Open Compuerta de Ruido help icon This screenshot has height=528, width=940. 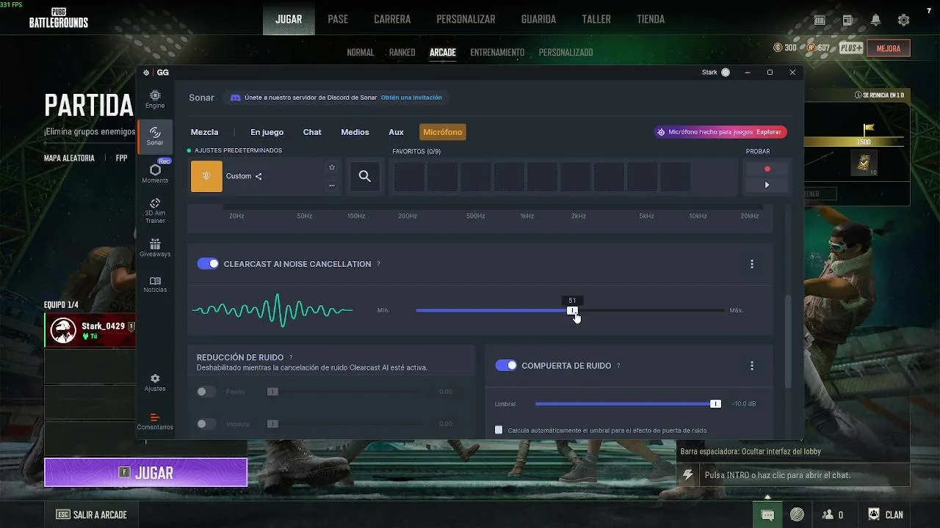coord(618,365)
